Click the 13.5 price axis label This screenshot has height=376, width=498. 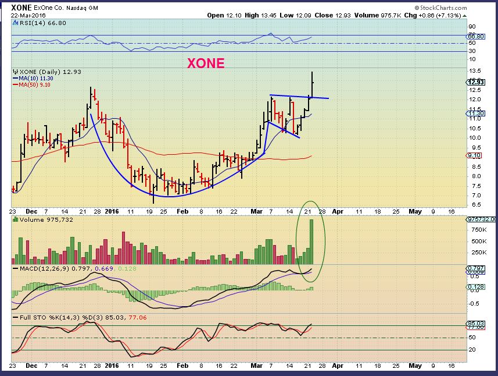point(475,70)
